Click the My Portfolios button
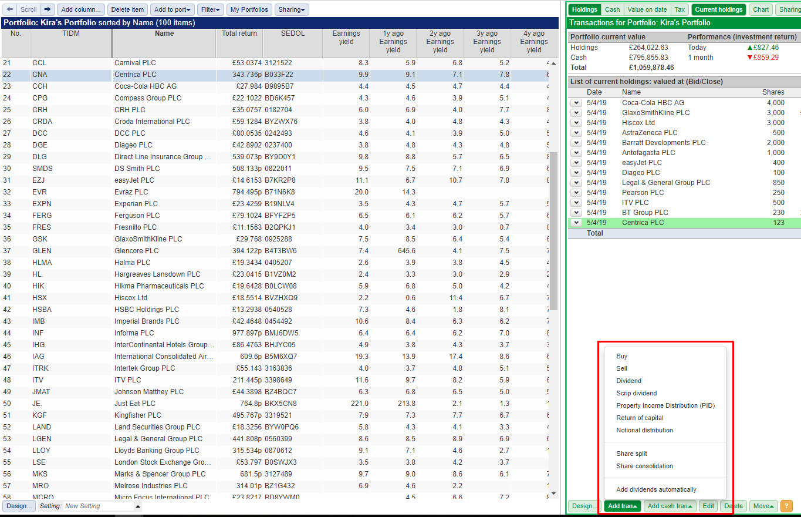This screenshot has width=801, height=517. click(x=249, y=9)
